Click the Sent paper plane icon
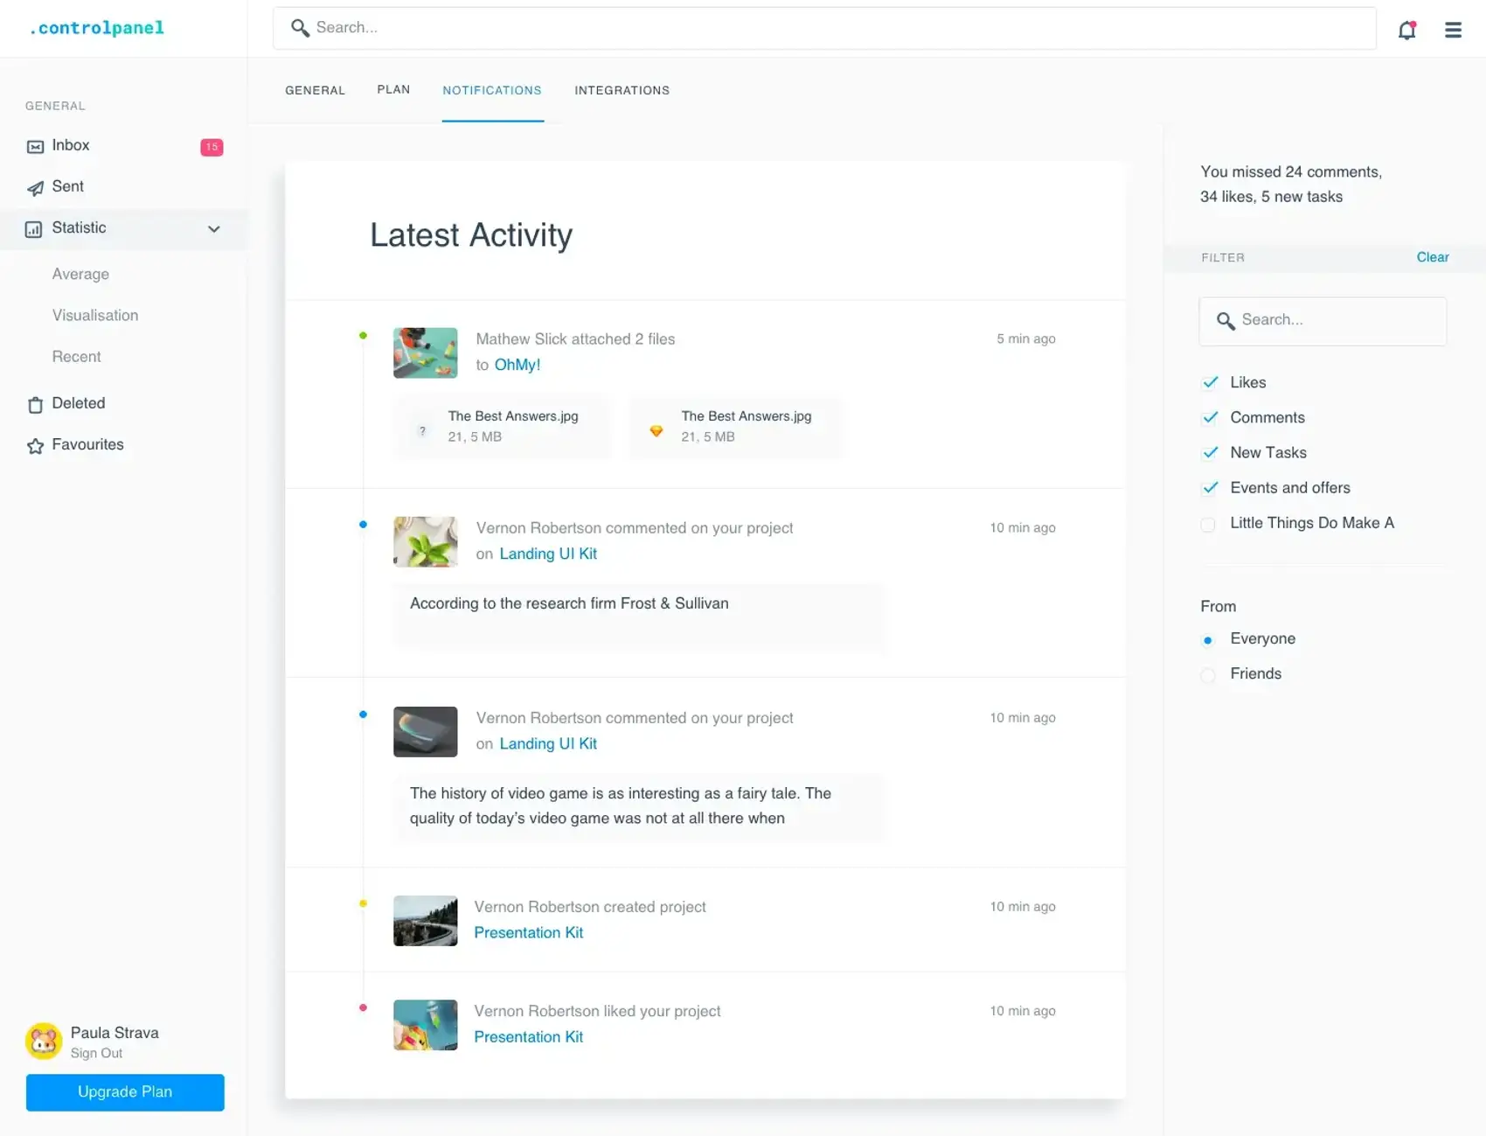The image size is (1486, 1136). tap(35, 188)
